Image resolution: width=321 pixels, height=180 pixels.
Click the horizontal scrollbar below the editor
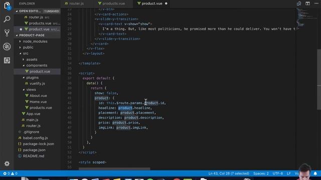click(x=114, y=169)
